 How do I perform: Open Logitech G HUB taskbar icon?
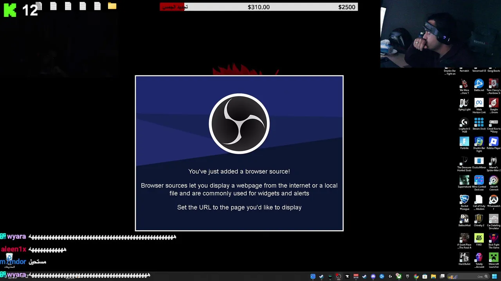point(390,276)
